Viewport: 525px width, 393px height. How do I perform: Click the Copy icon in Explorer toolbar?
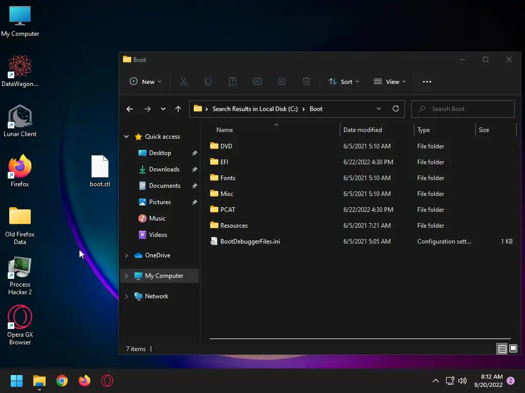[208, 81]
